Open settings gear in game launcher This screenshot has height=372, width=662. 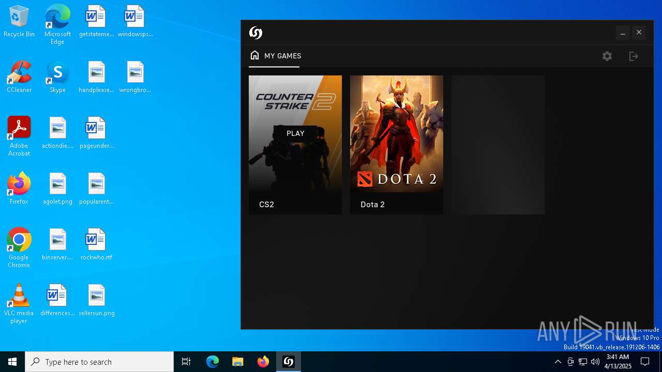click(x=607, y=56)
